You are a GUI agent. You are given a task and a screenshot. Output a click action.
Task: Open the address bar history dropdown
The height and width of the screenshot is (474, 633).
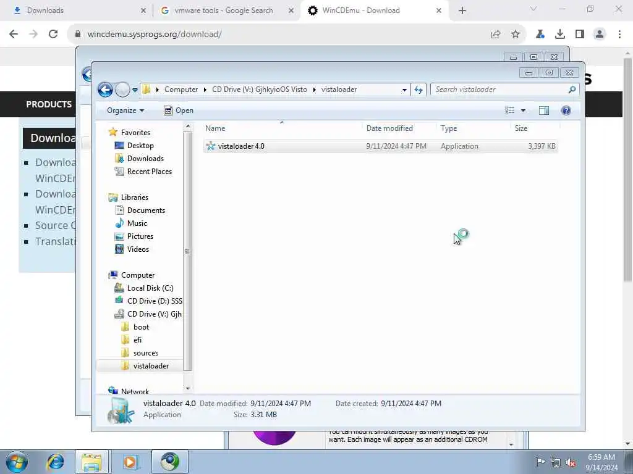(404, 90)
